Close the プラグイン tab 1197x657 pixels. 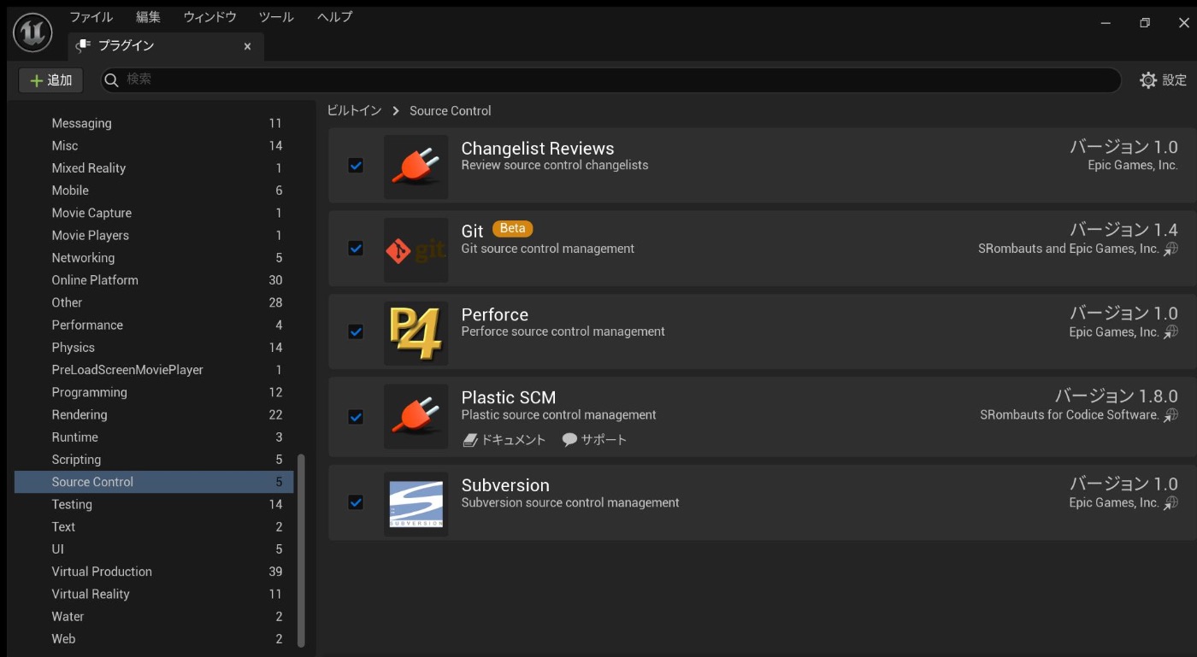[247, 46]
